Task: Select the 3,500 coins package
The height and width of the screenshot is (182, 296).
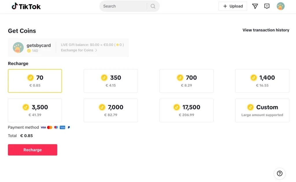Action: coord(35,110)
